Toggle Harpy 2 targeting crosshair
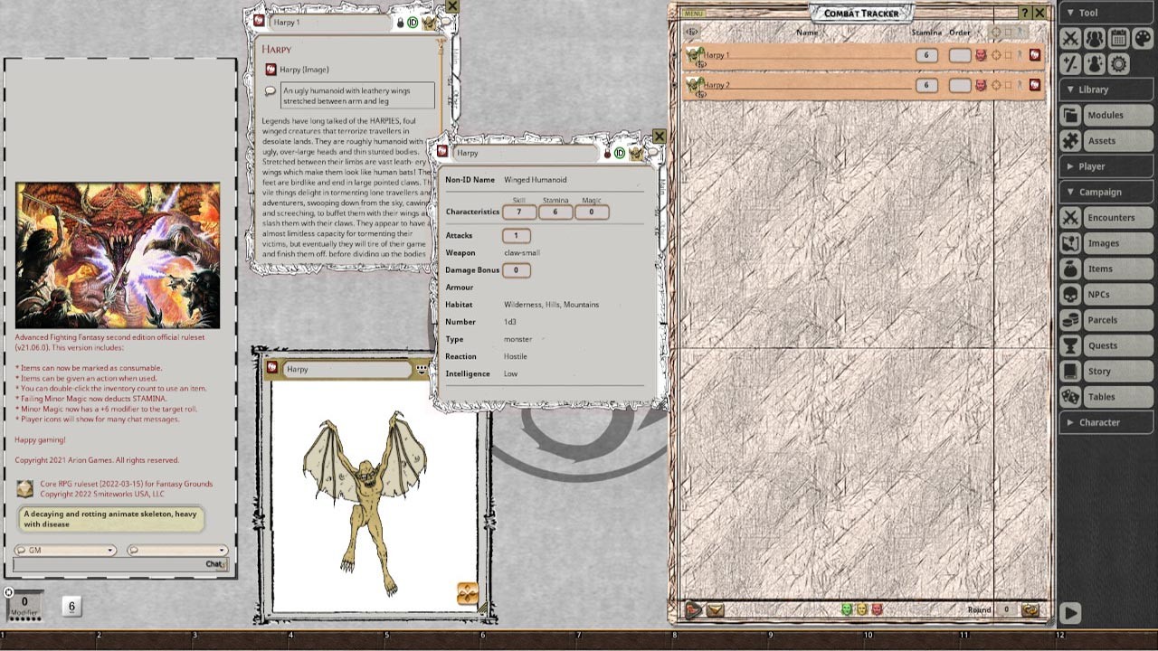 [x=996, y=85]
